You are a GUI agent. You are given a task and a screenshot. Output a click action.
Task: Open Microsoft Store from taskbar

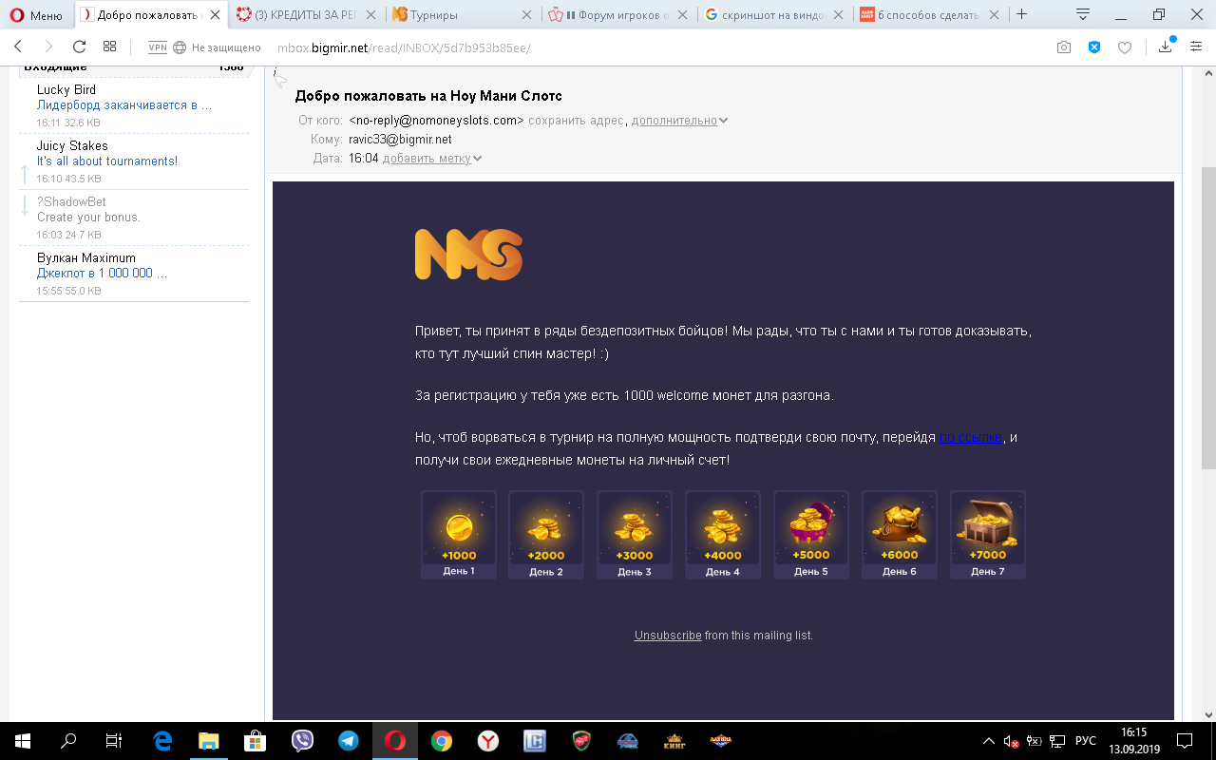point(256,741)
